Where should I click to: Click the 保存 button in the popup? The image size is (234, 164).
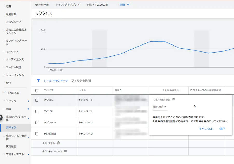pyautogui.click(x=222, y=129)
